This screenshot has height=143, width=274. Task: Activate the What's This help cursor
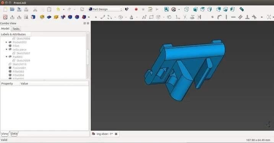coord(127,9)
